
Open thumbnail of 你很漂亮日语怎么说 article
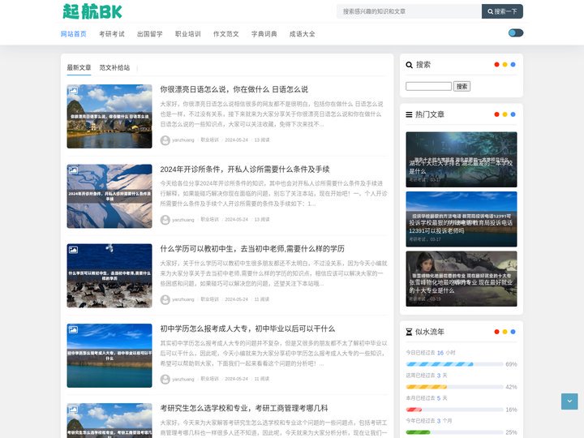(x=109, y=116)
